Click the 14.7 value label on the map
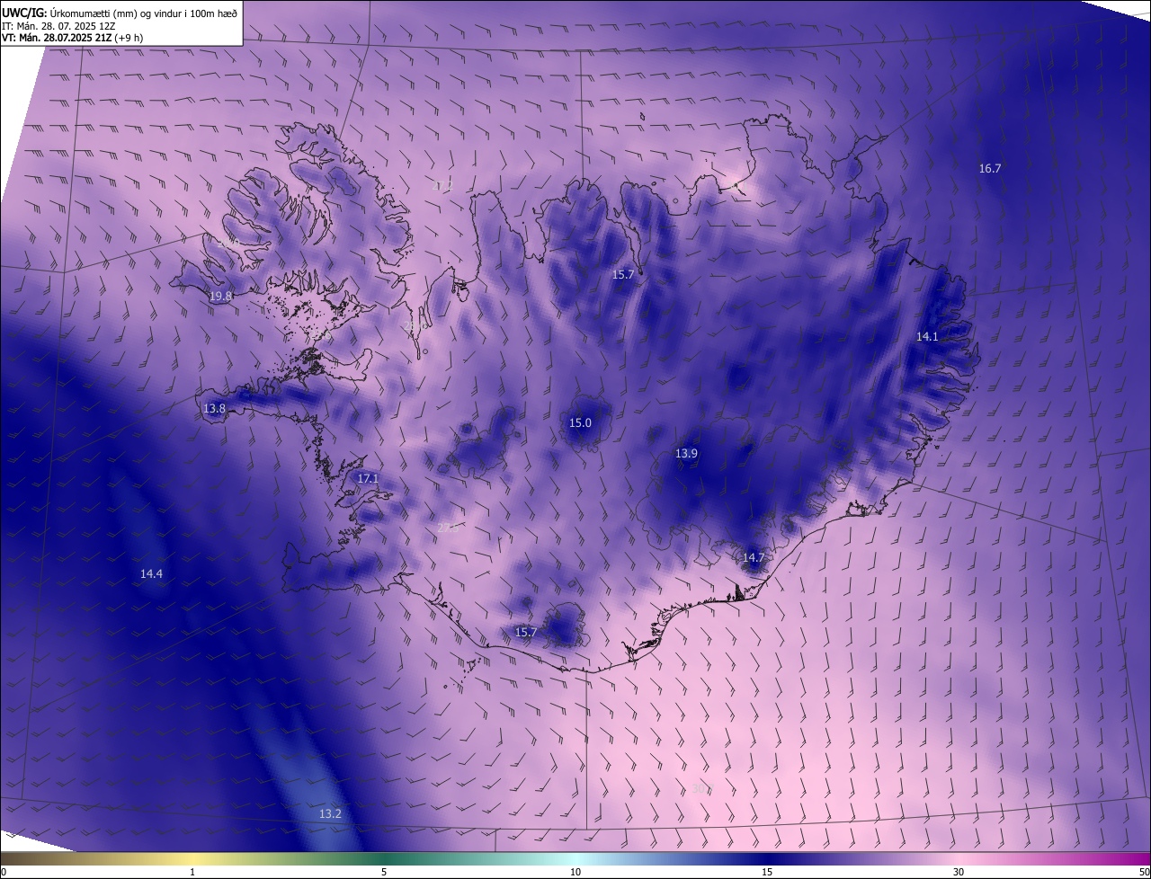The image size is (1151, 879). pyautogui.click(x=753, y=557)
